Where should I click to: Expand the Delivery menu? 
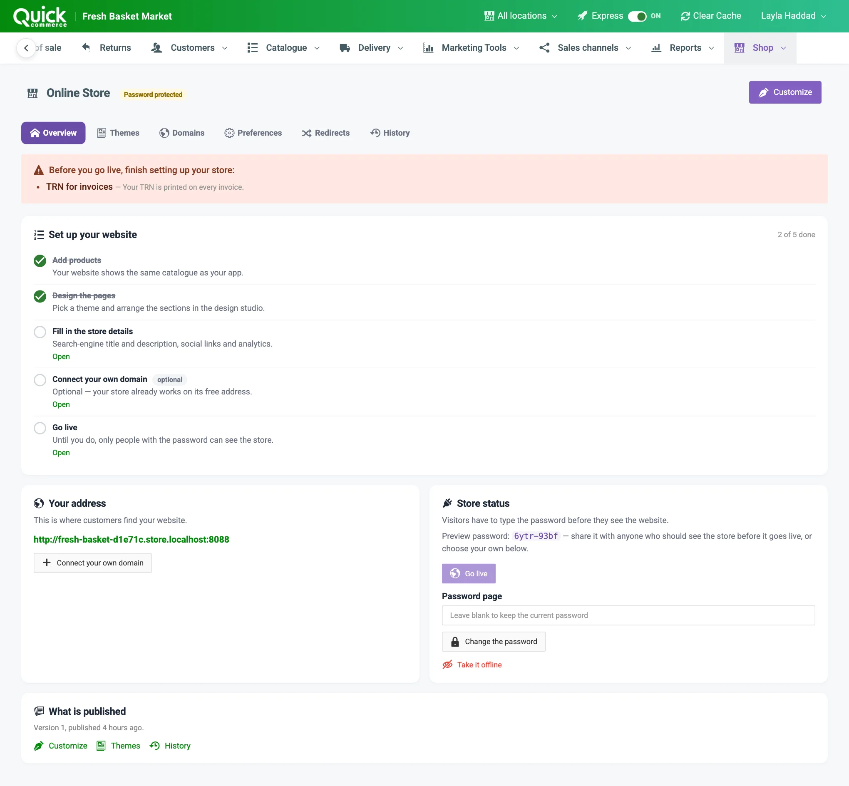[371, 48]
